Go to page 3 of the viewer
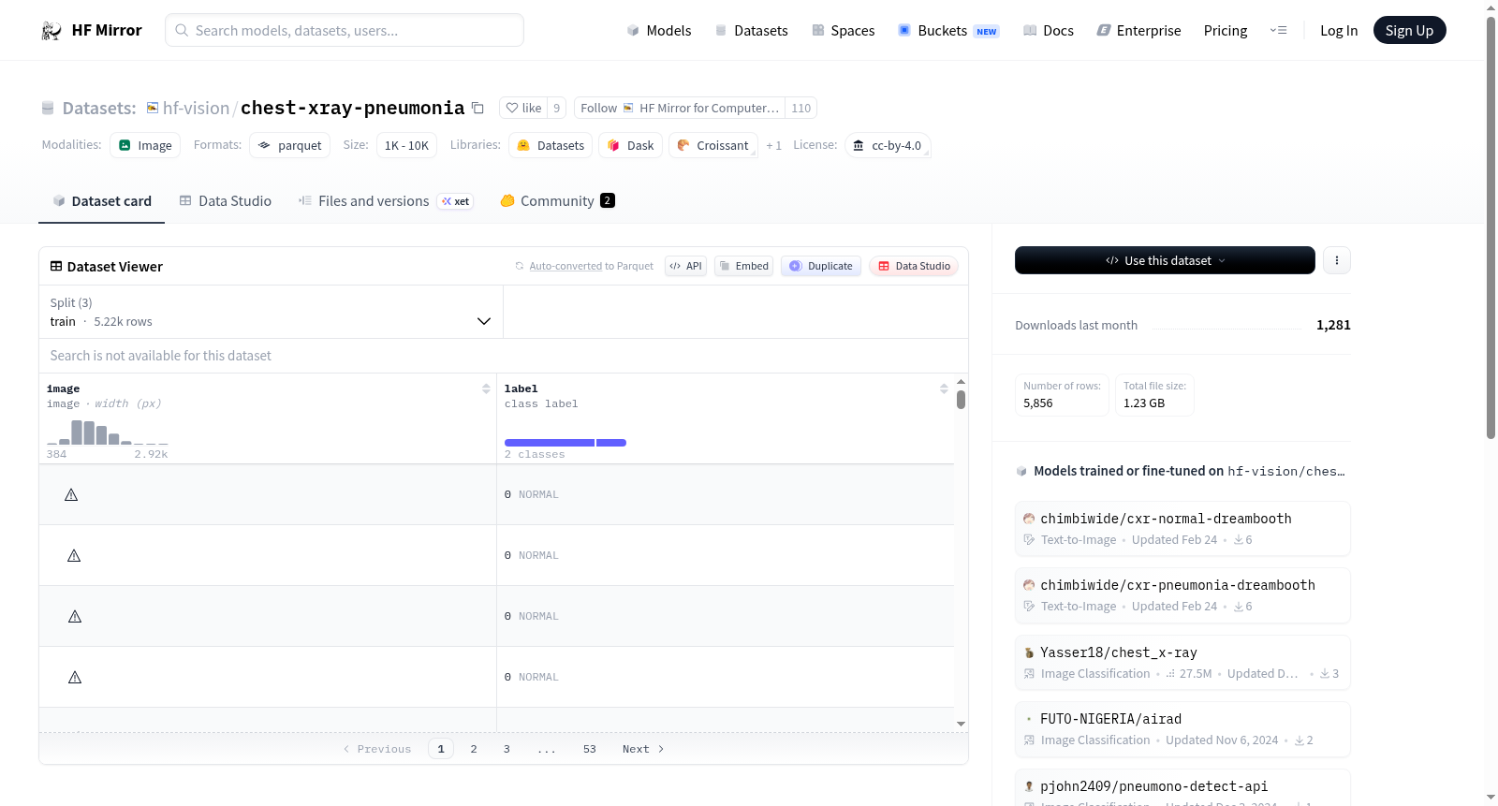The width and height of the screenshot is (1498, 806). pos(507,749)
